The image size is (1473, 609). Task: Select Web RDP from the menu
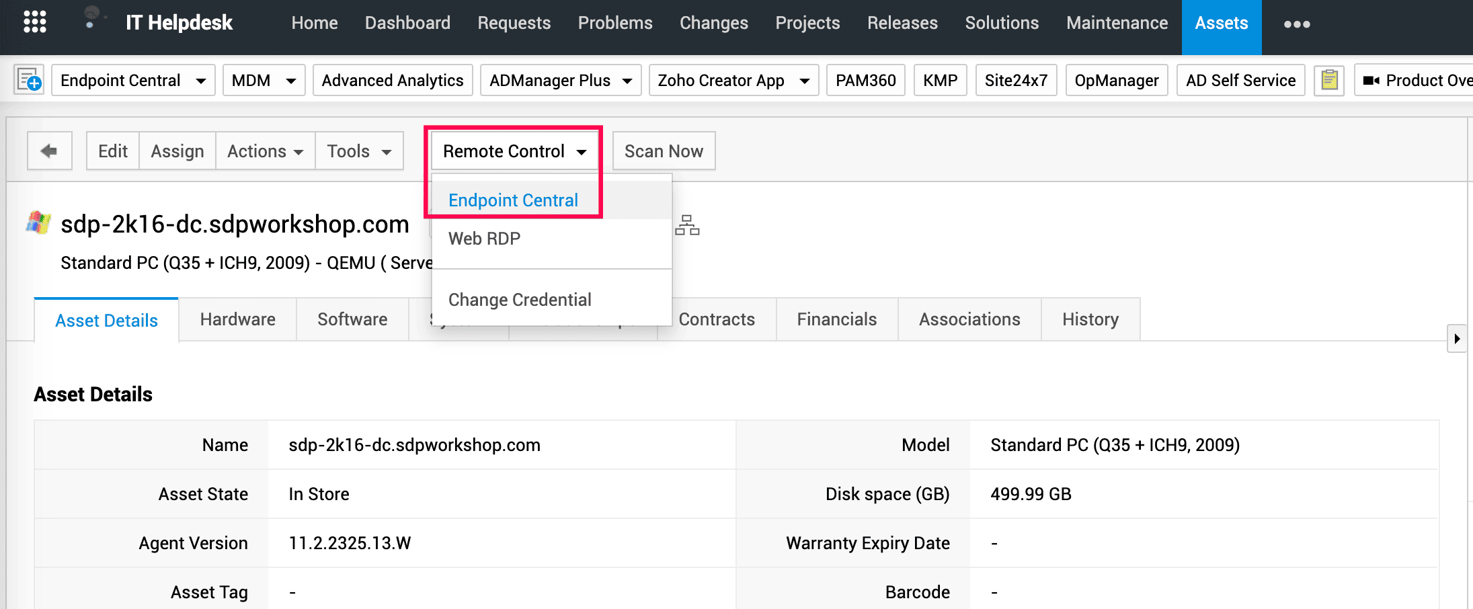pyautogui.click(x=484, y=239)
